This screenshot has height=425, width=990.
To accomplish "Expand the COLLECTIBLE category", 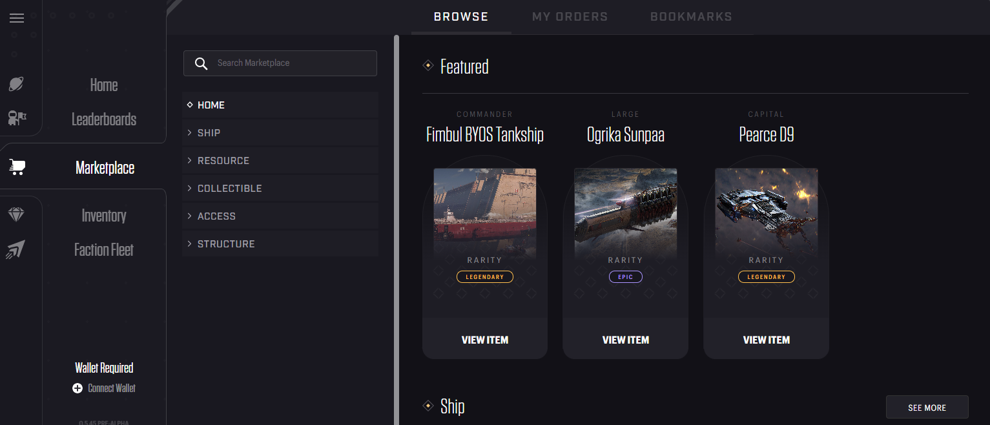I will (x=280, y=188).
